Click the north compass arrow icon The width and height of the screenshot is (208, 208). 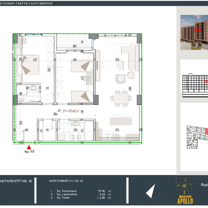point(153,191)
